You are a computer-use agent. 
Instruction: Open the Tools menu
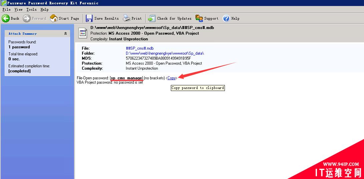(31, 10)
